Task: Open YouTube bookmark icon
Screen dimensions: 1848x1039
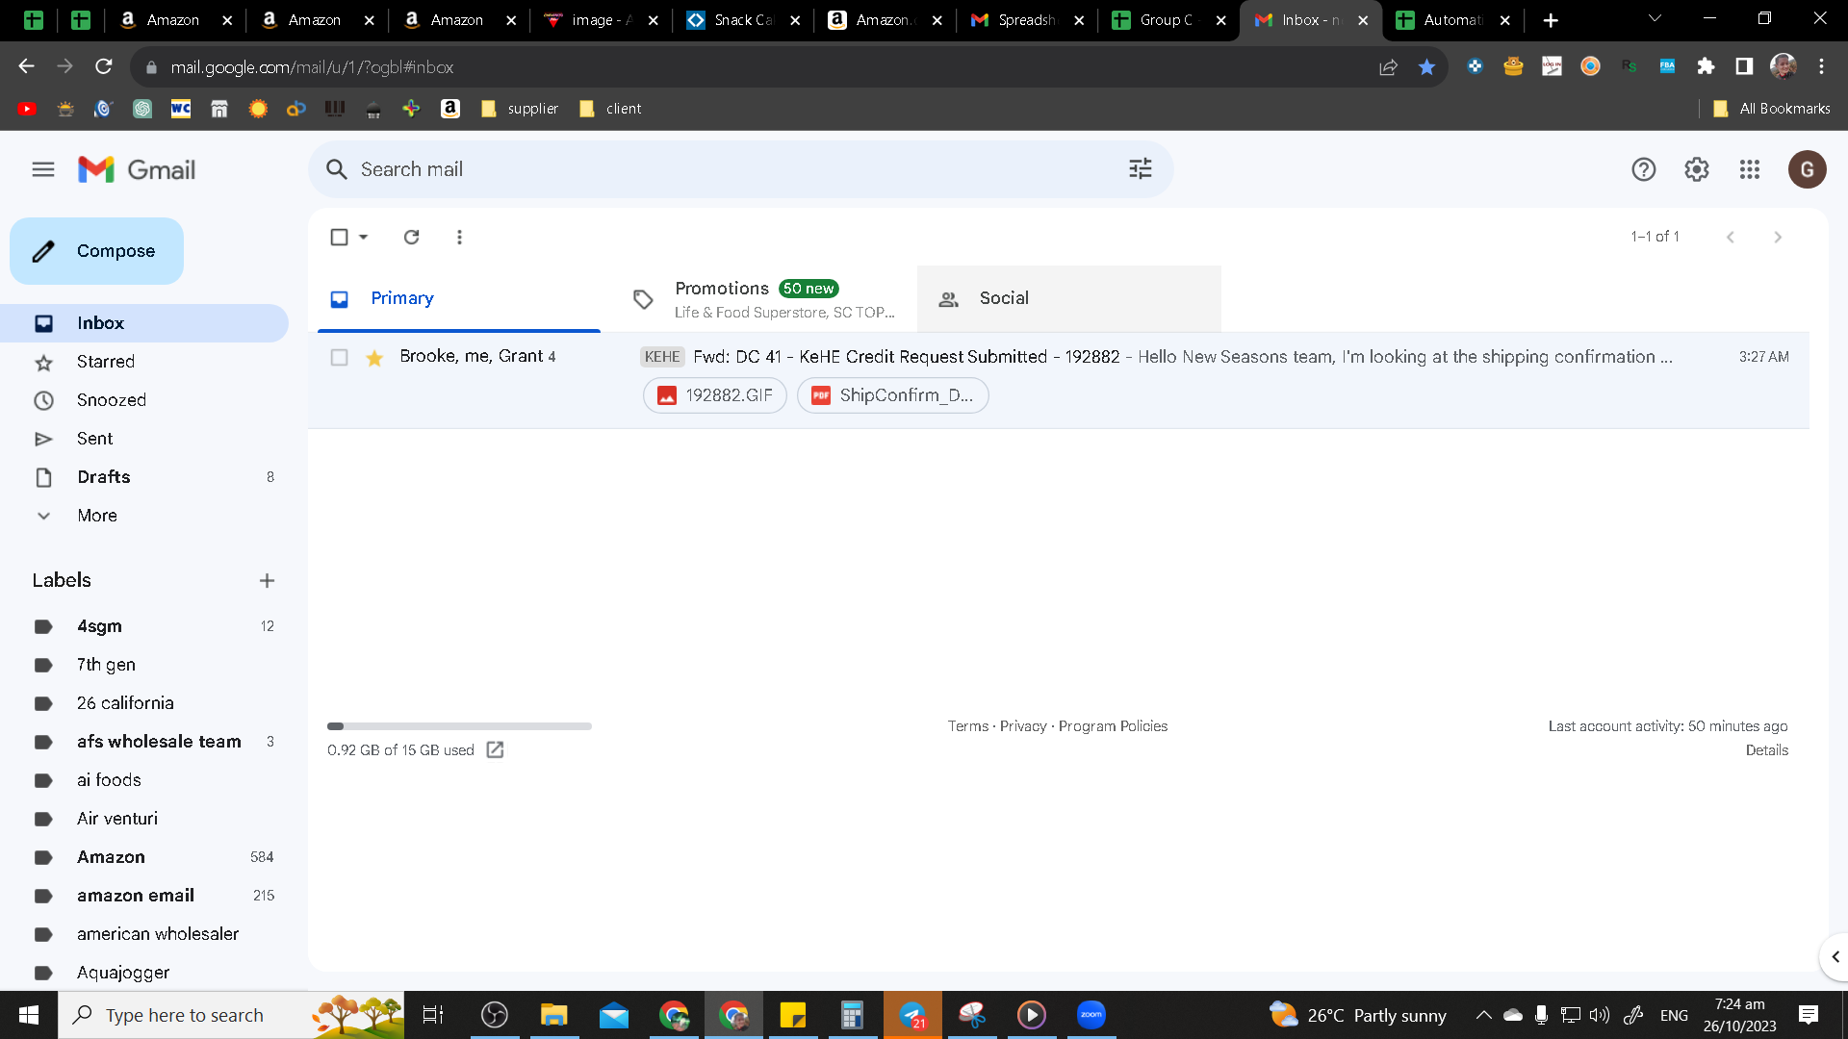Action: pos(27,109)
